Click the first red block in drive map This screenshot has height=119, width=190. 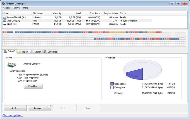(x=3, y=32)
